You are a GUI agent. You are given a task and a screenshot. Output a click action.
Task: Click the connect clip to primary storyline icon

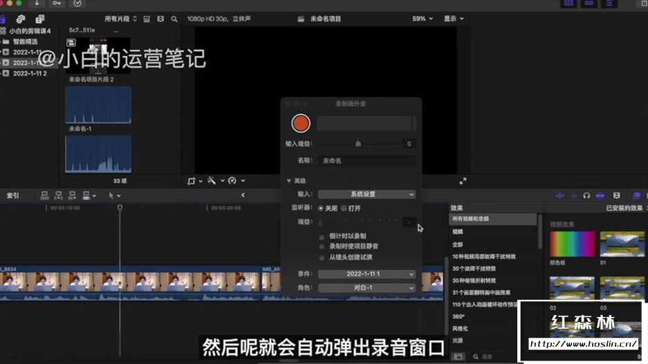[x=45, y=195]
